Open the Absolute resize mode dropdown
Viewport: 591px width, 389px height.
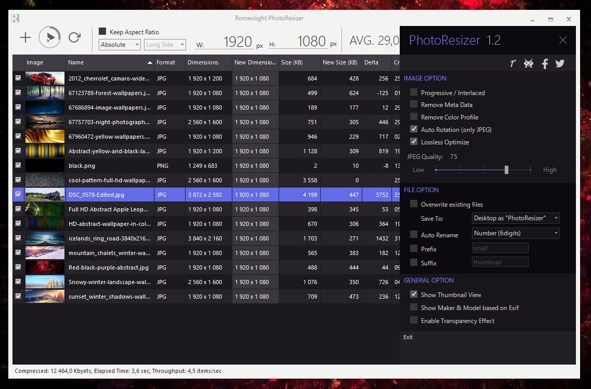point(120,45)
